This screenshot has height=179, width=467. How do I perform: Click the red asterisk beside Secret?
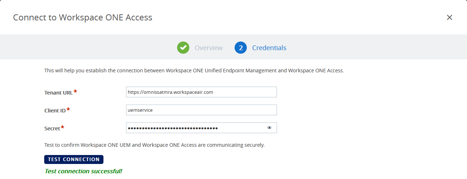coord(63,127)
